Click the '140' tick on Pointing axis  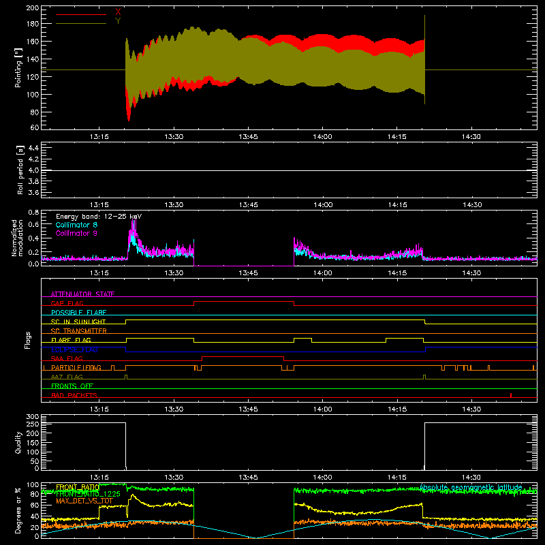click(x=33, y=59)
